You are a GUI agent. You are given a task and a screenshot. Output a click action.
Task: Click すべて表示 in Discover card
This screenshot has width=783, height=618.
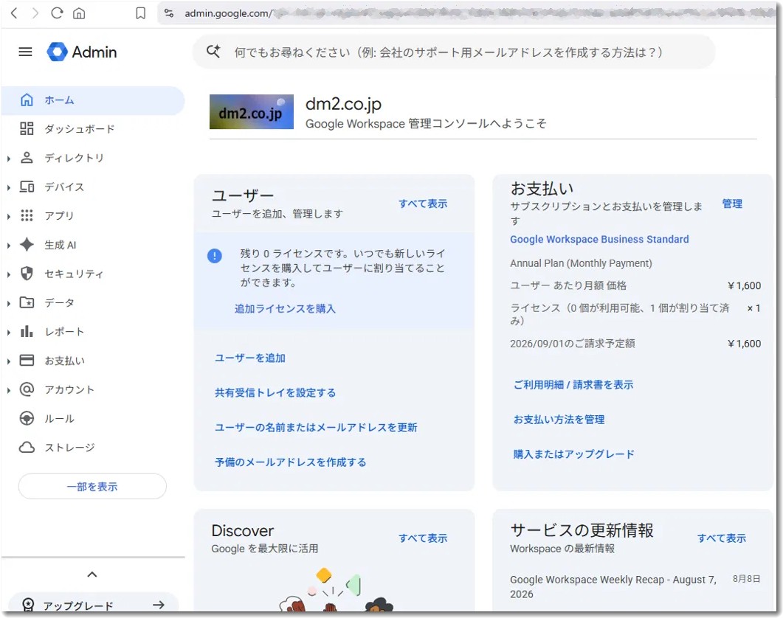[x=423, y=538]
